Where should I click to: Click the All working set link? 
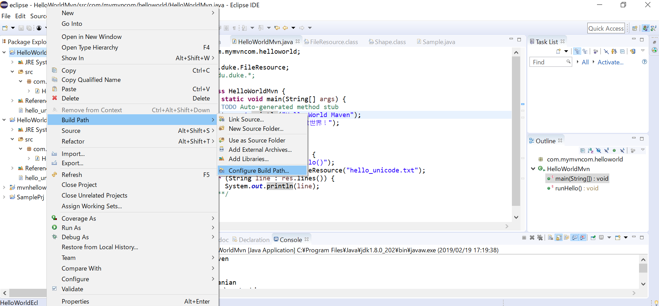(585, 62)
